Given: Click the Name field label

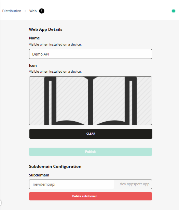Looking at the screenshot, I should tap(34, 38).
